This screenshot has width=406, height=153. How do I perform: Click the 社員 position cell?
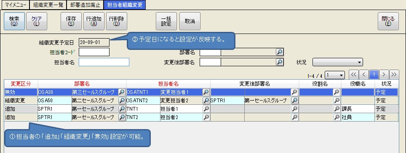(358, 117)
